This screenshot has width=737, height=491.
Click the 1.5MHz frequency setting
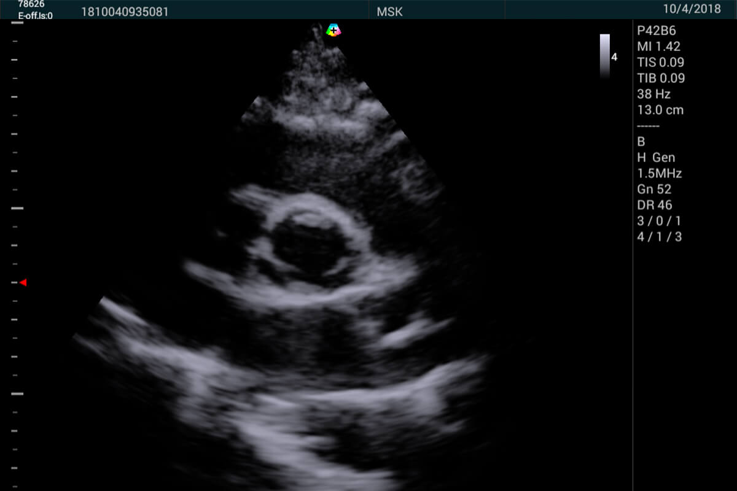[659, 173]
